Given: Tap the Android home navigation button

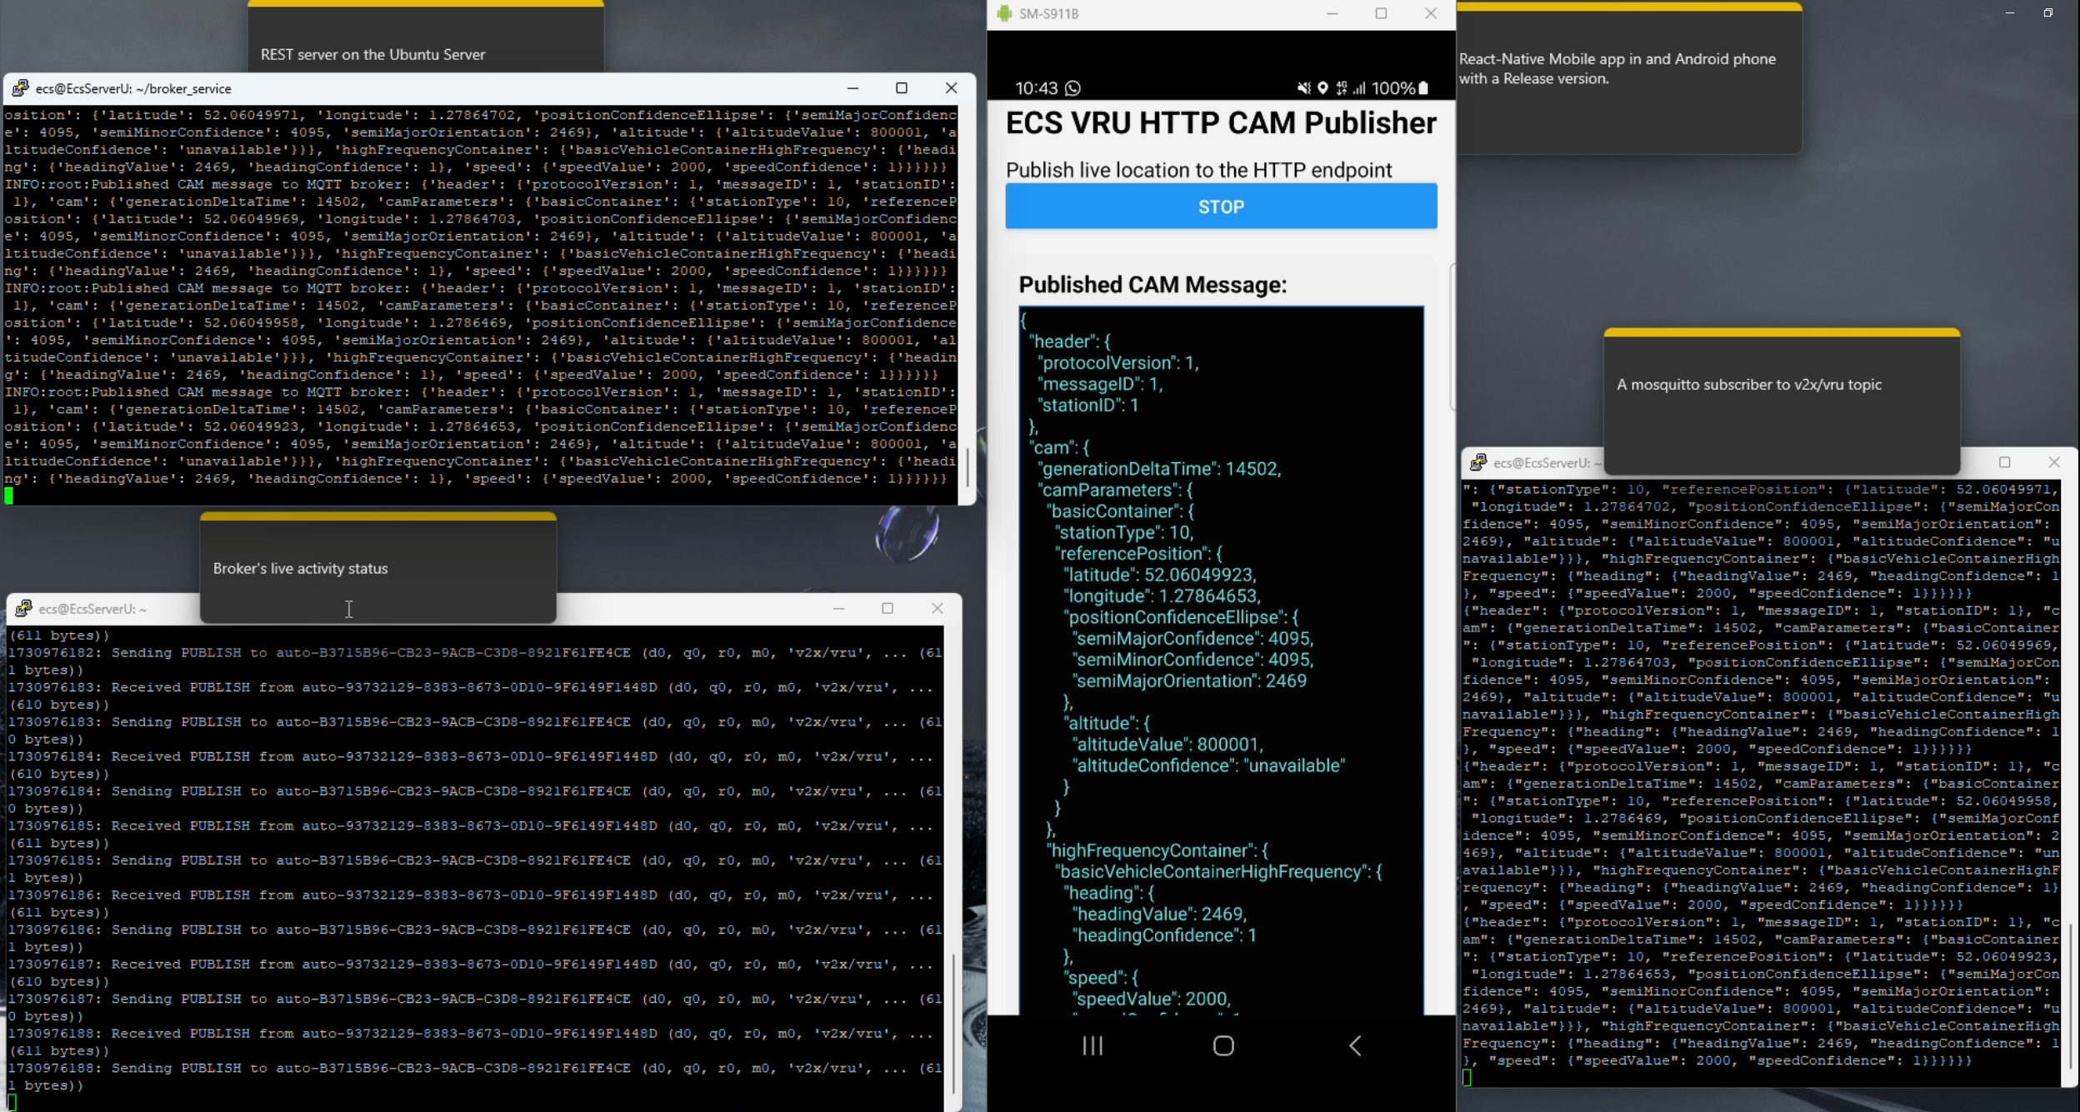Looking at the screenshot, I should tap(1223, 1045).
